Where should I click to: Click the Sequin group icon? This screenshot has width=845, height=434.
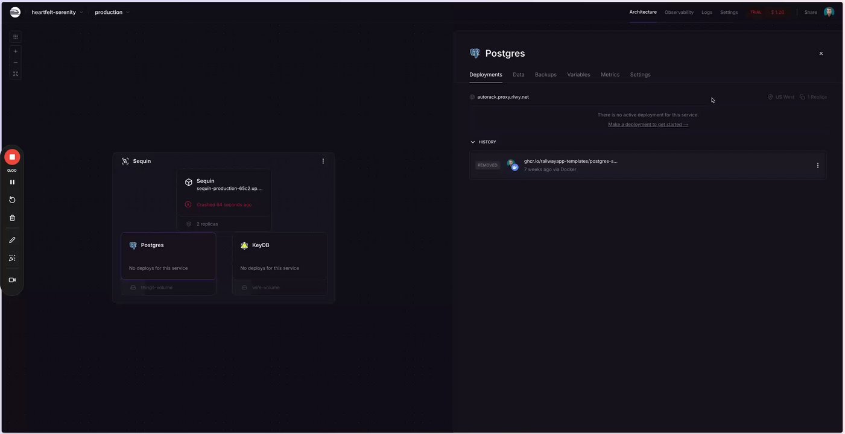click(x=125, y=161)
